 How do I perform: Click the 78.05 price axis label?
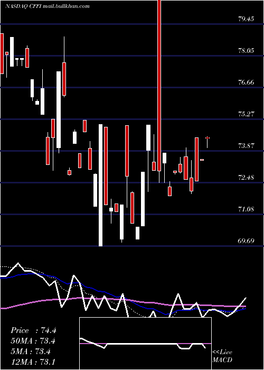point(246,51)
